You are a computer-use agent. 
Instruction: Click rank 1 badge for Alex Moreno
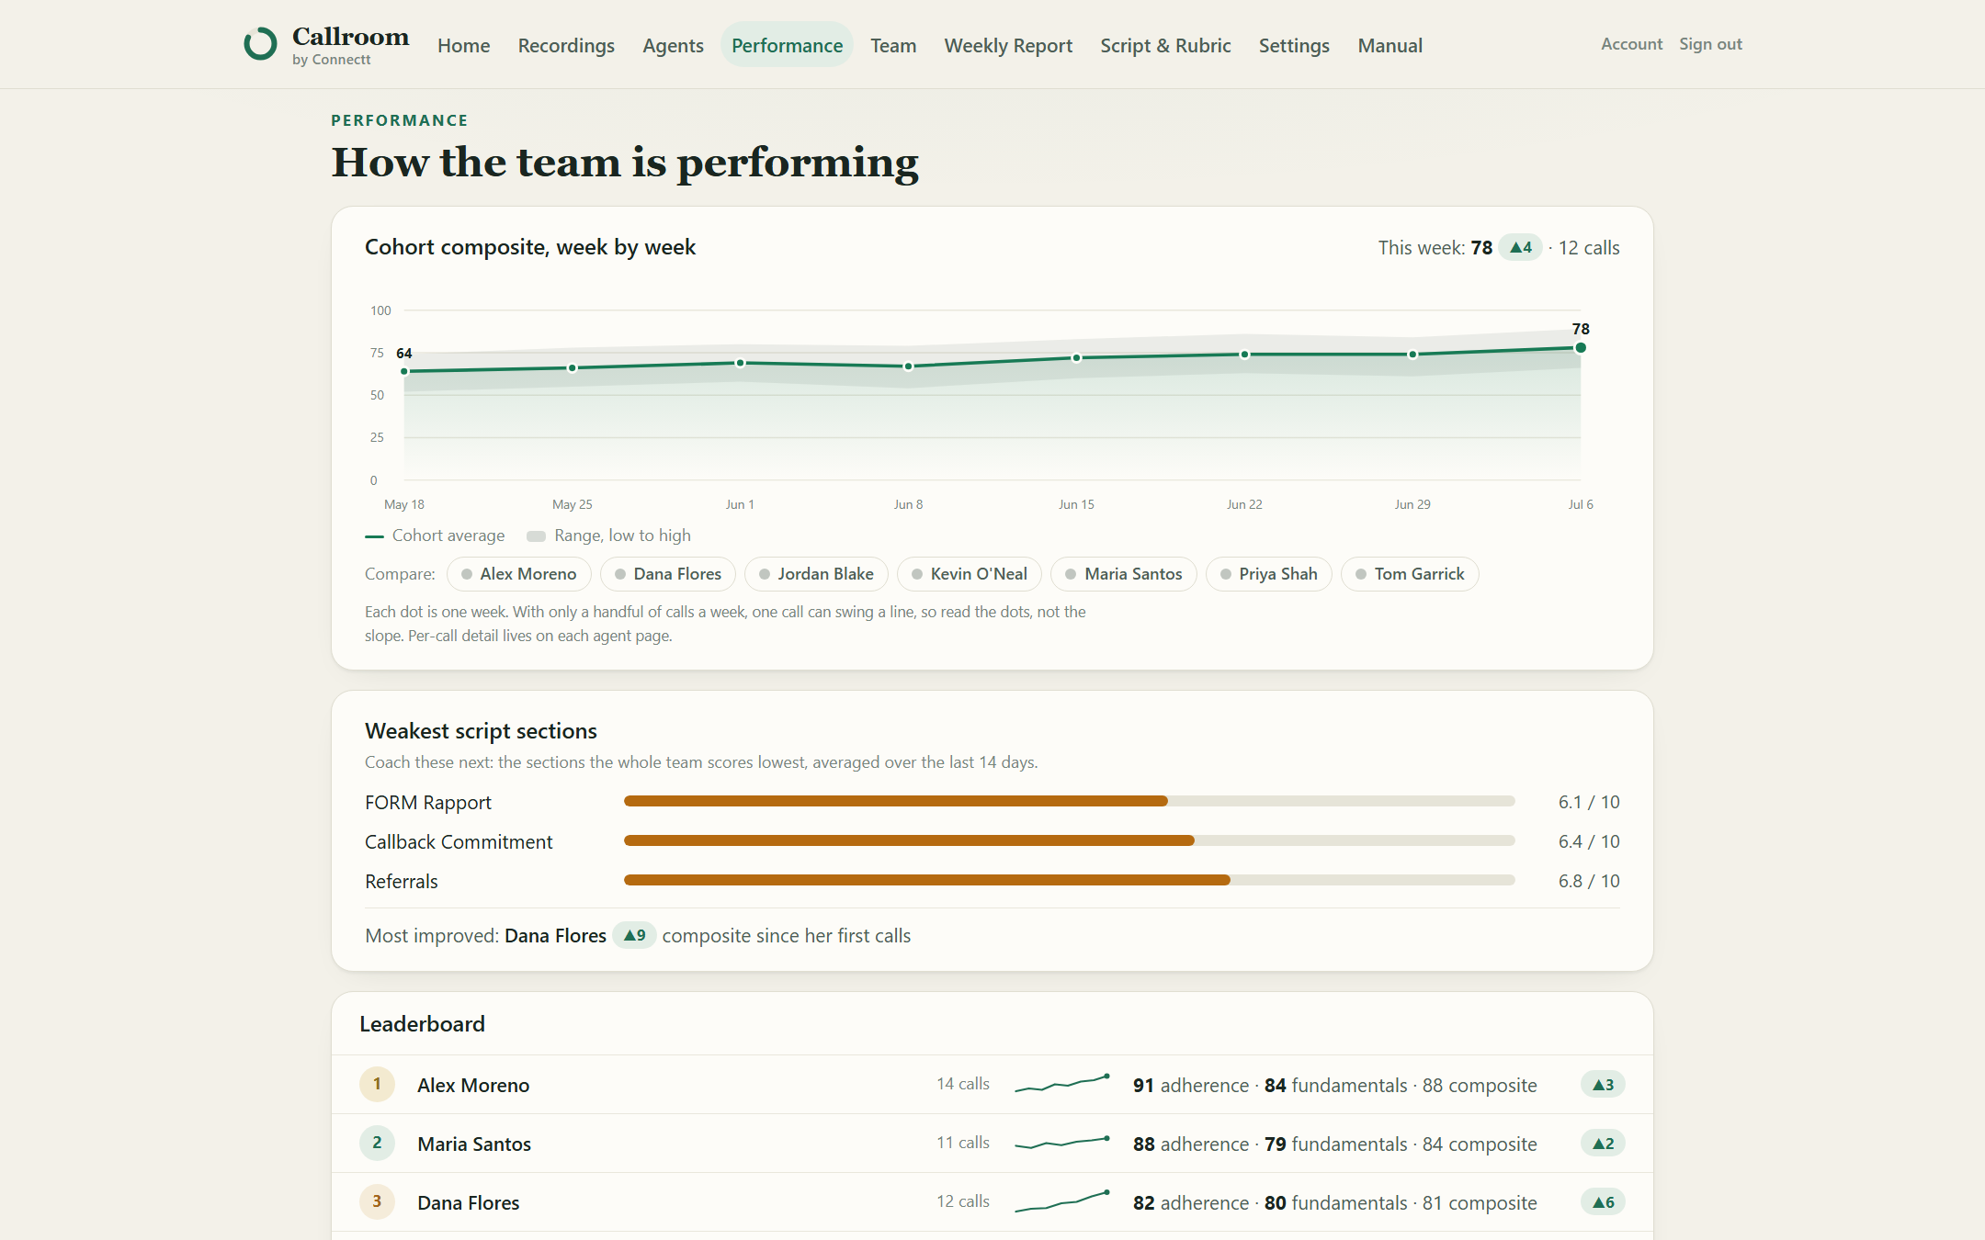coord(377,1084)
